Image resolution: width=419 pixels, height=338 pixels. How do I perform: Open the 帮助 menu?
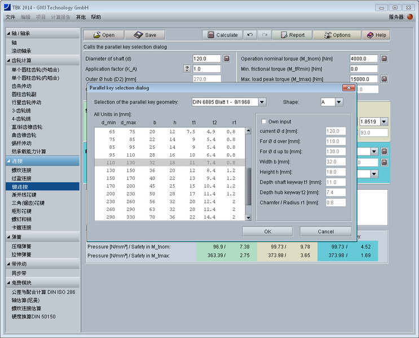[96, 17]
